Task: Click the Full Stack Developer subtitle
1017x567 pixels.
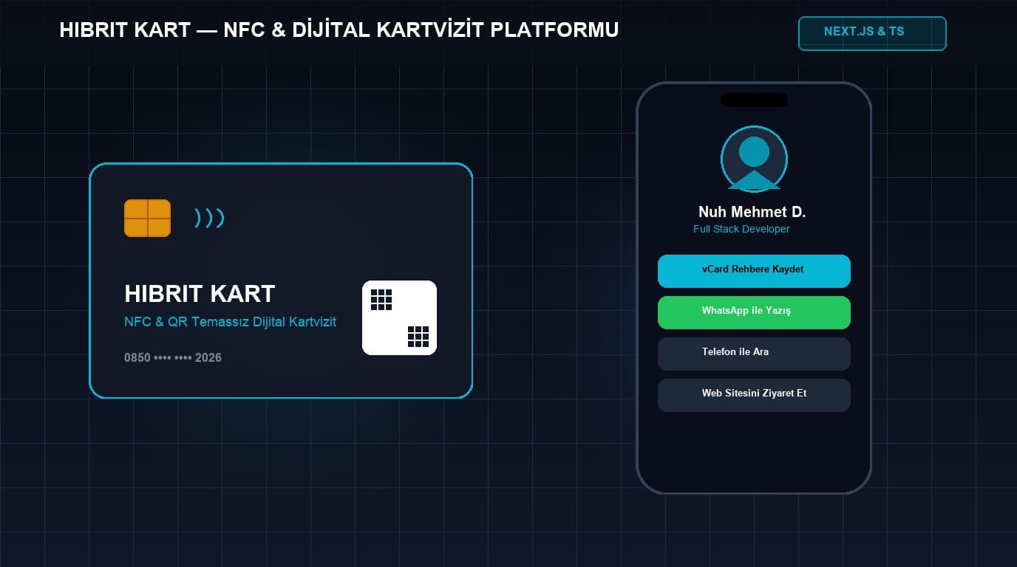Action: [741, 229]
